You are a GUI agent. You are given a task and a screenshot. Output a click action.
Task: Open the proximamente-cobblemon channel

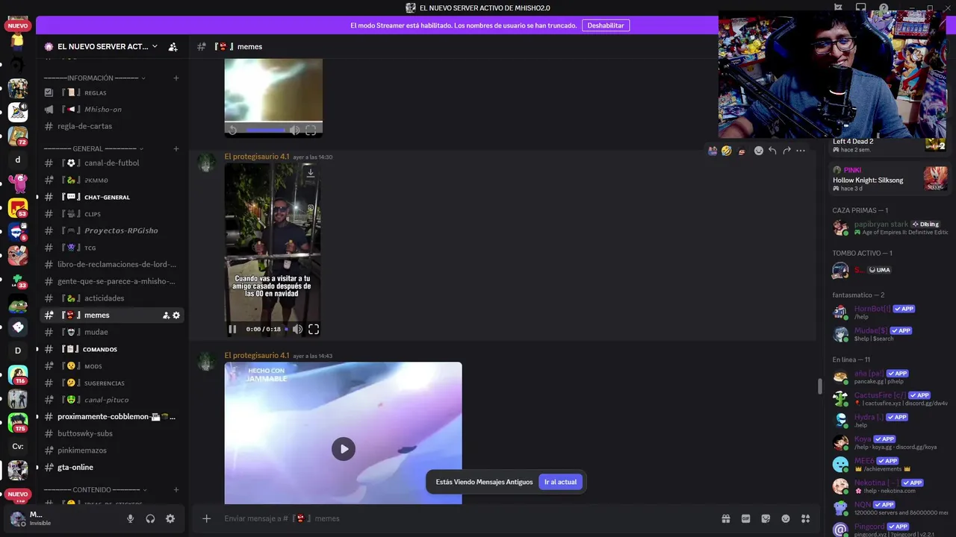click(112, 416)
